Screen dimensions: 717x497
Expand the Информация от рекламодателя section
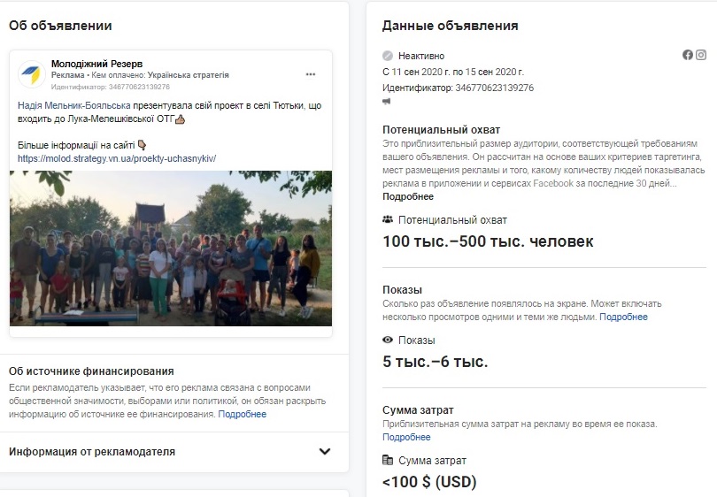(92, 451)
